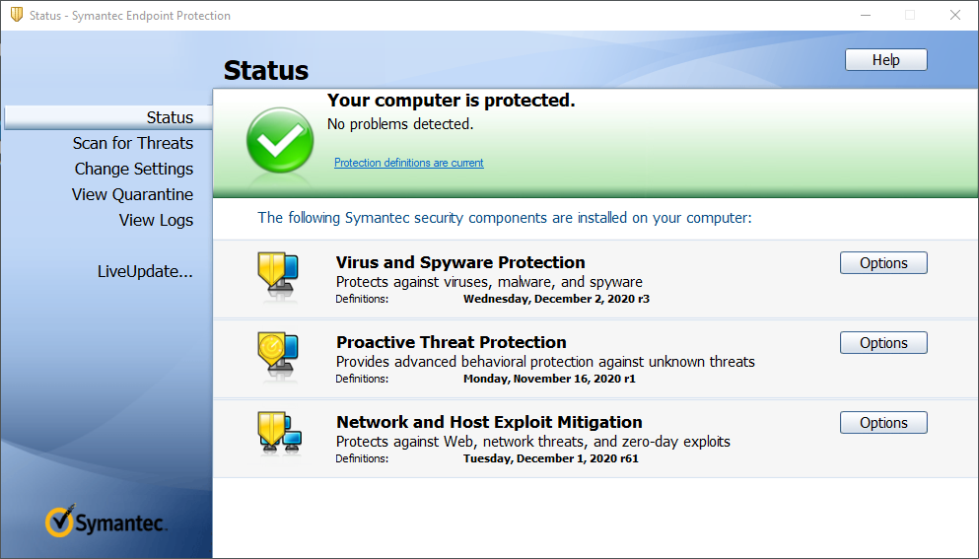Viewport: 979px width, 559px height.
Task: Close the Symantec Endpoint Protection window
Action: pyautogui.click(x=954, y=15)
